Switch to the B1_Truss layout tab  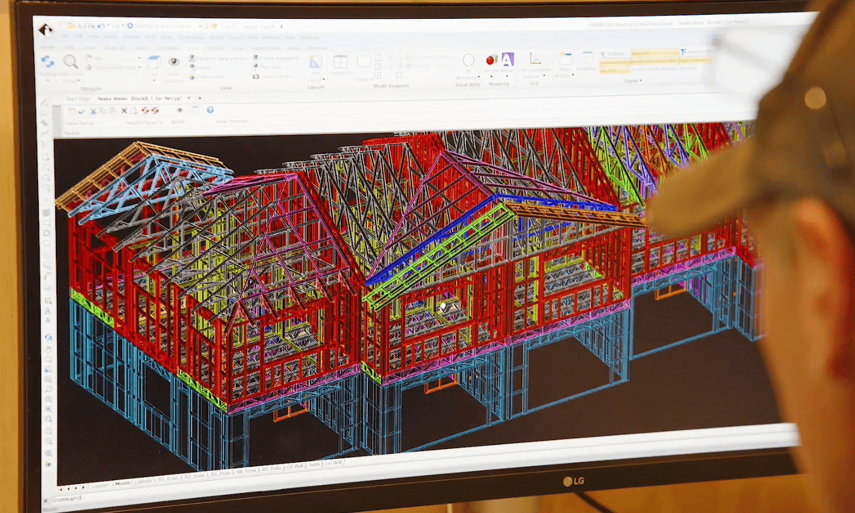[168, 478]
